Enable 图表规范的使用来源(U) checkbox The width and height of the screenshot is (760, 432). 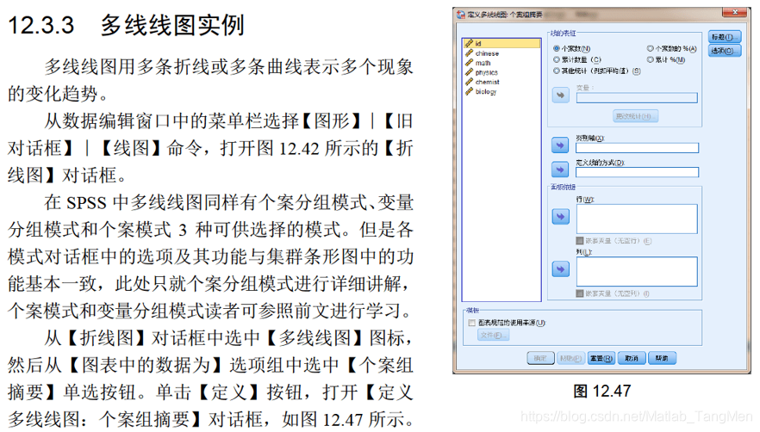(471, 323)
